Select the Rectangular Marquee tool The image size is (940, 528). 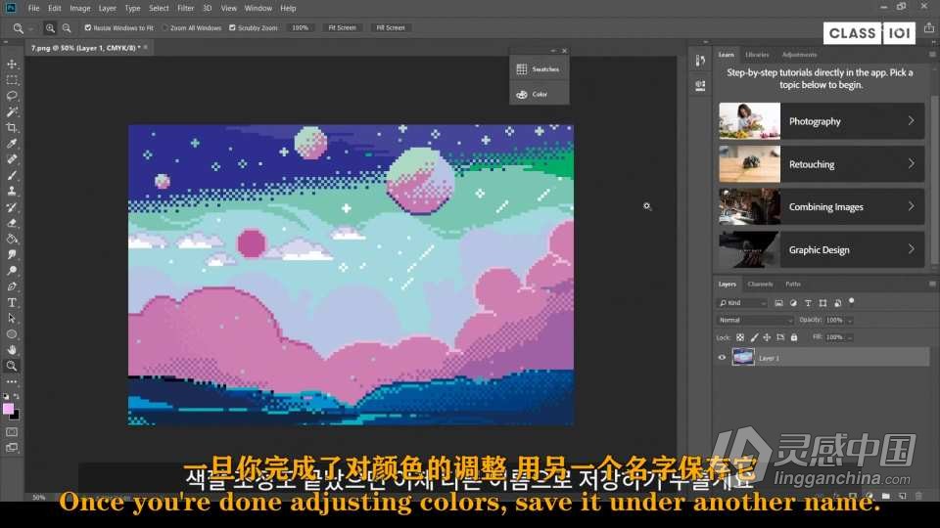[x=12, y=79]
